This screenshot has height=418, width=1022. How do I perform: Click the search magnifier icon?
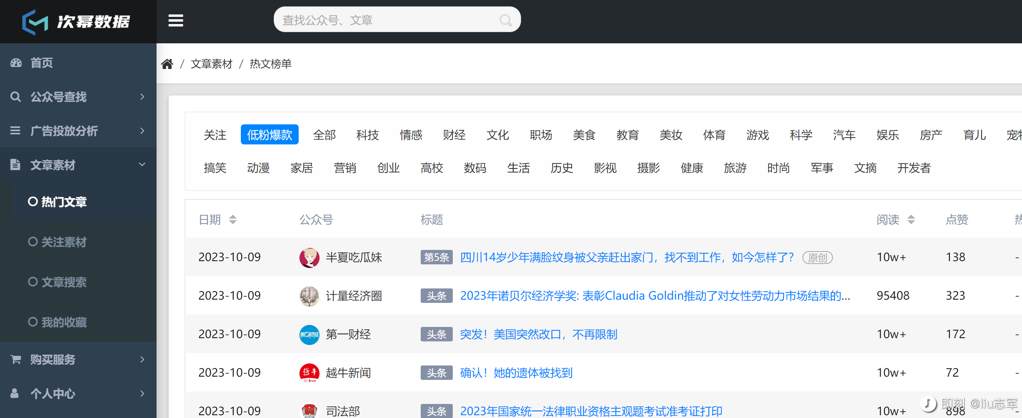point(505,20)
